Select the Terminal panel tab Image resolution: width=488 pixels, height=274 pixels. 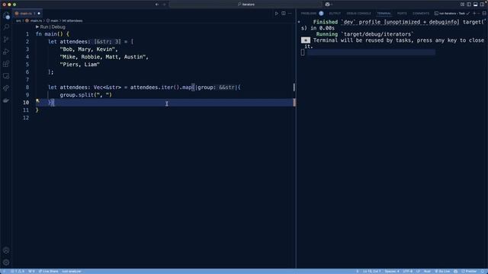pos(384,14)
